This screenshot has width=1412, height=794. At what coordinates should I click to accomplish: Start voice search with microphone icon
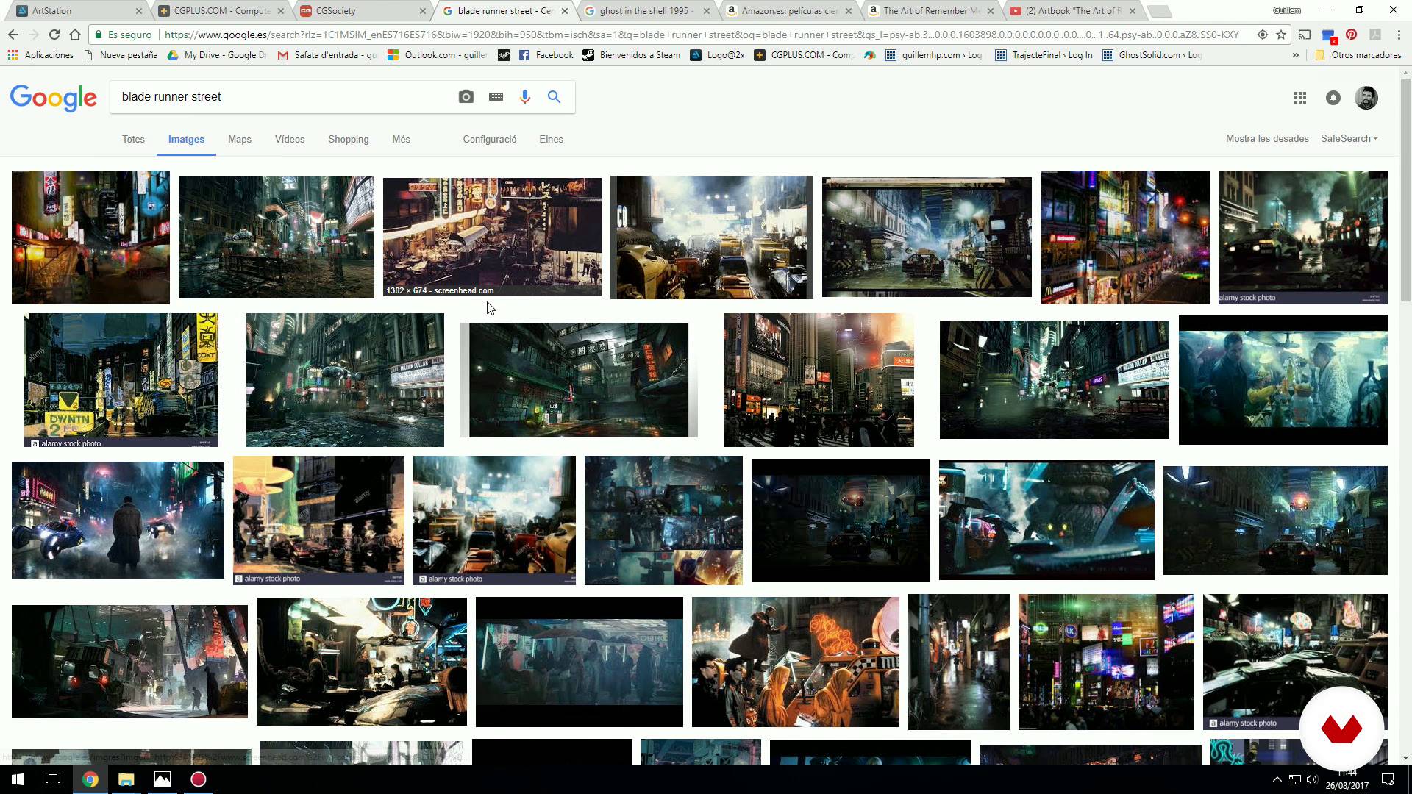[x=525, y=97]
